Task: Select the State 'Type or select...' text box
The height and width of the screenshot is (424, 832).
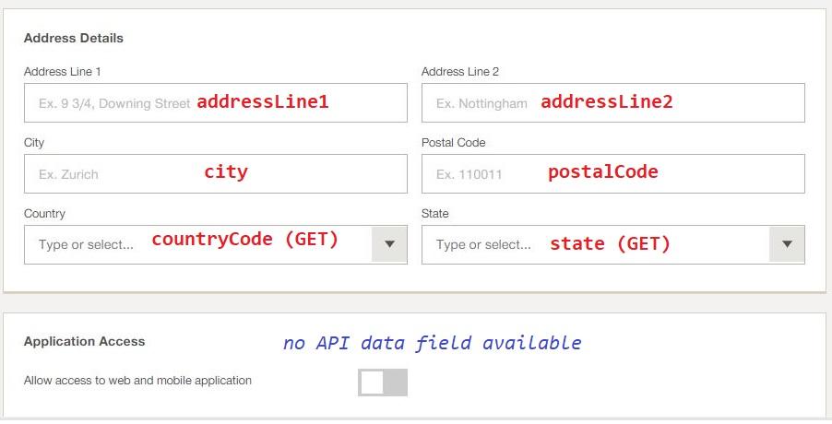Action: coord(595,245)
